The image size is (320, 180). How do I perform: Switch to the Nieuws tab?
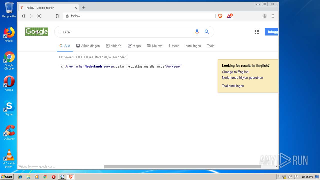pos(155,46)
